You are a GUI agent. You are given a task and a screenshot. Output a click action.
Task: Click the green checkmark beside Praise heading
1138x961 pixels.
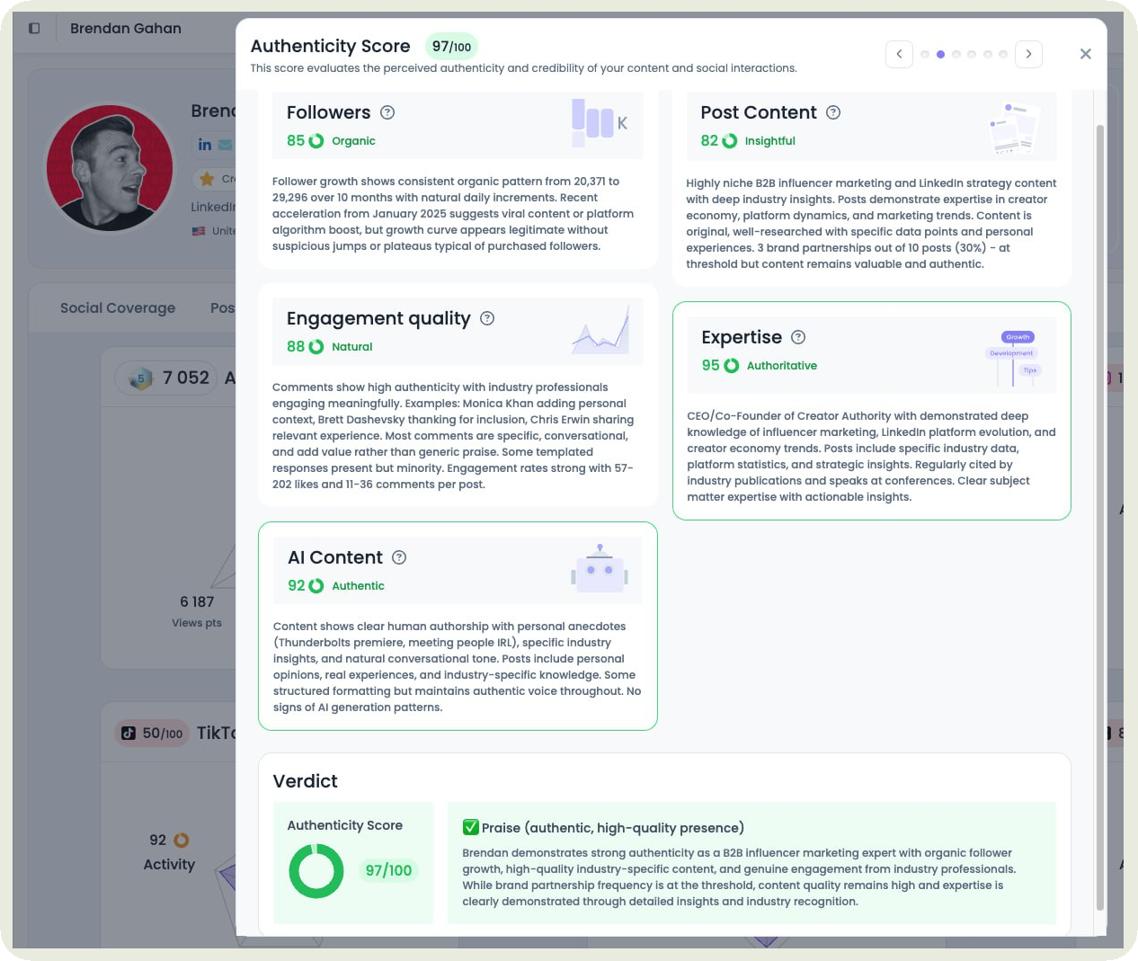469,826
